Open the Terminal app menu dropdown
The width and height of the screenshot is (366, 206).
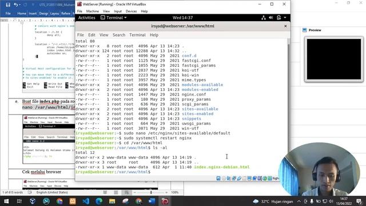click(x=114, y=18)
